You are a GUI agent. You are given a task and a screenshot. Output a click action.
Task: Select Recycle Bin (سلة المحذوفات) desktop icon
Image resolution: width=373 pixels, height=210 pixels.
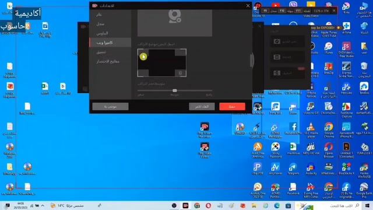coord(364,70)
